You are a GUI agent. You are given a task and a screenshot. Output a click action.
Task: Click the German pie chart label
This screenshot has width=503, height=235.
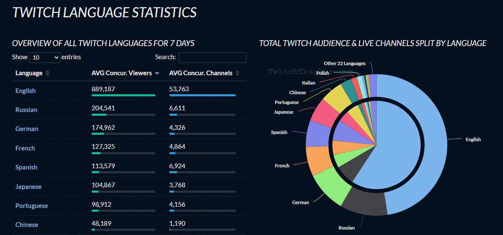point(301,202)
